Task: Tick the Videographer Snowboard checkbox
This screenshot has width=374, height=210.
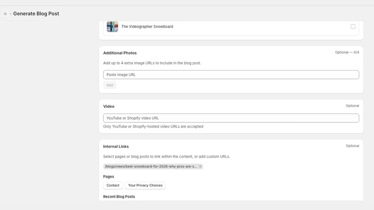Action: click(x=353, y=27)
